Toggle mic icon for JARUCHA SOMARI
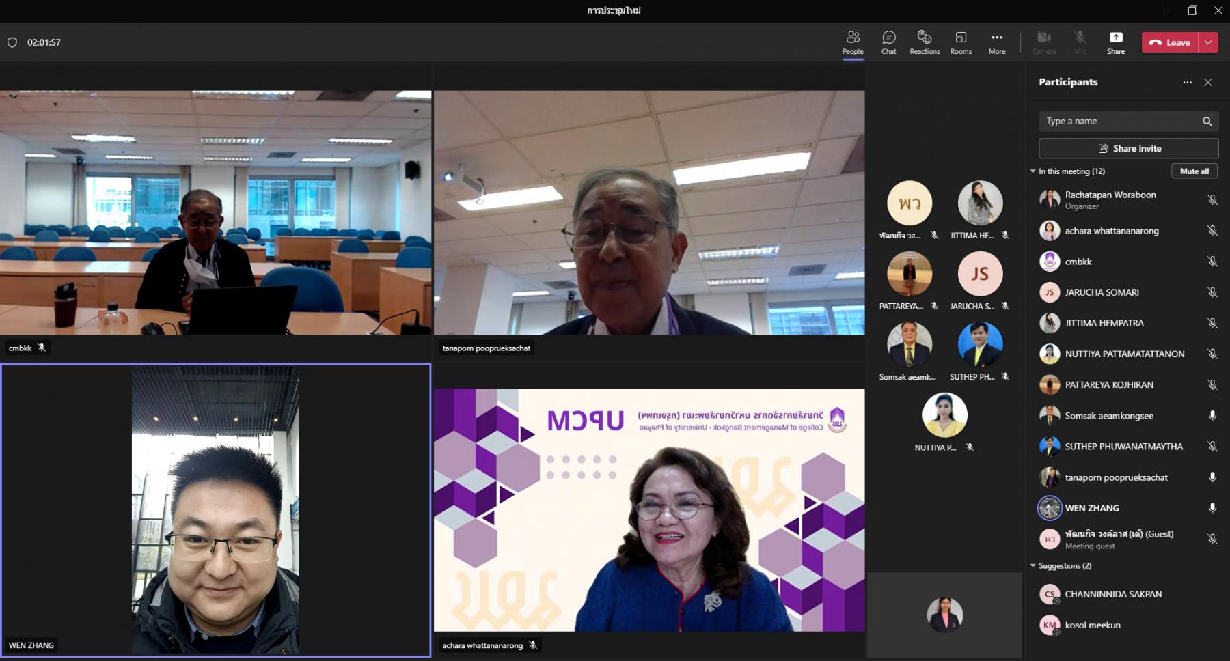The image size is (1230, 661). click(x=1212, y=292)
